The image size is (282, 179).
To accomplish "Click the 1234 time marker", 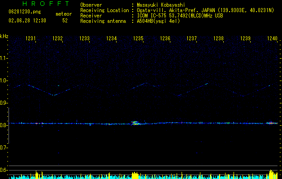I will [x=111, y=38].
